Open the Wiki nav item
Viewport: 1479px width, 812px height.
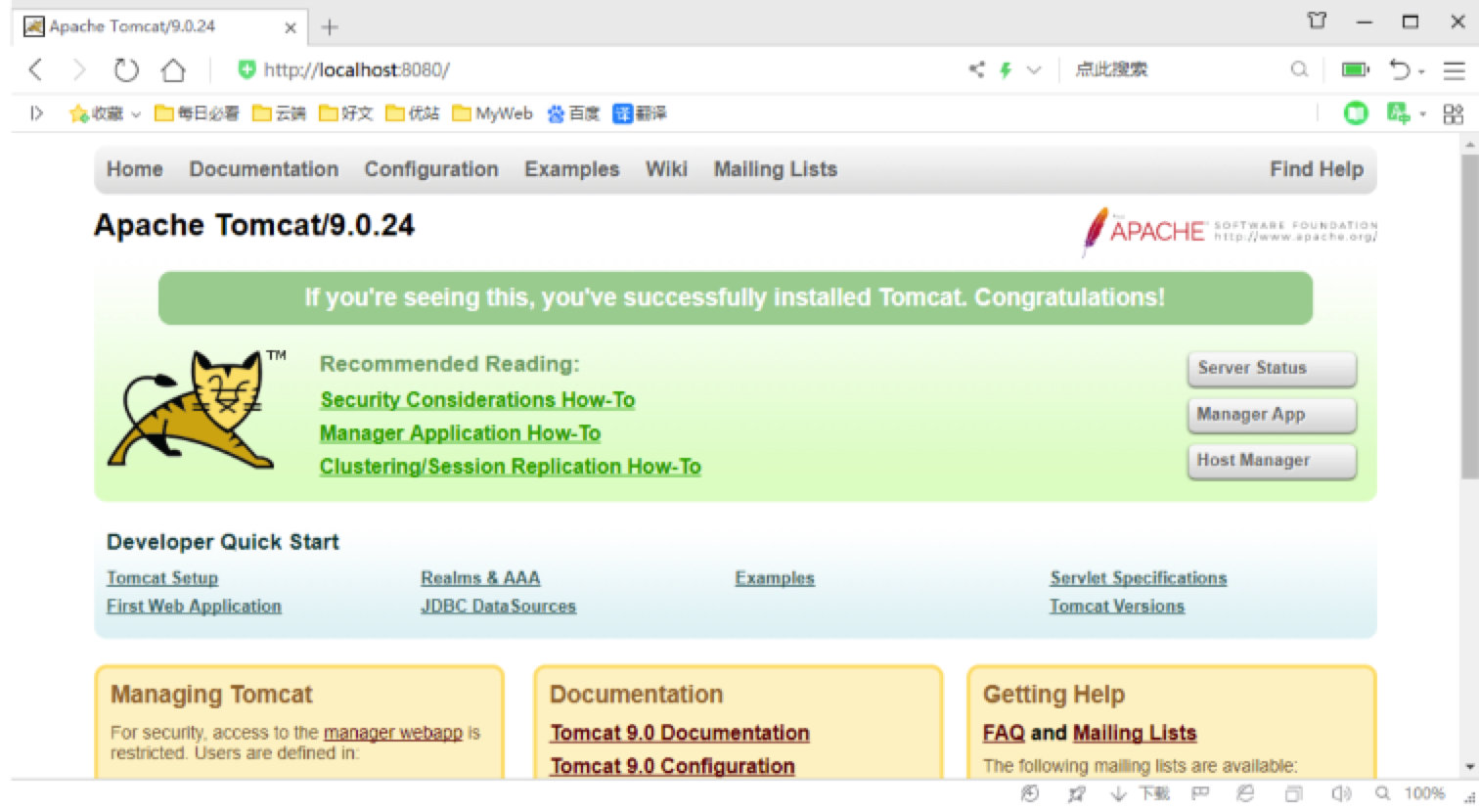[x=666, y=169]
